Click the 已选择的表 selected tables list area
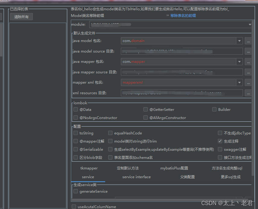The image size is (258, 209). 38,115
